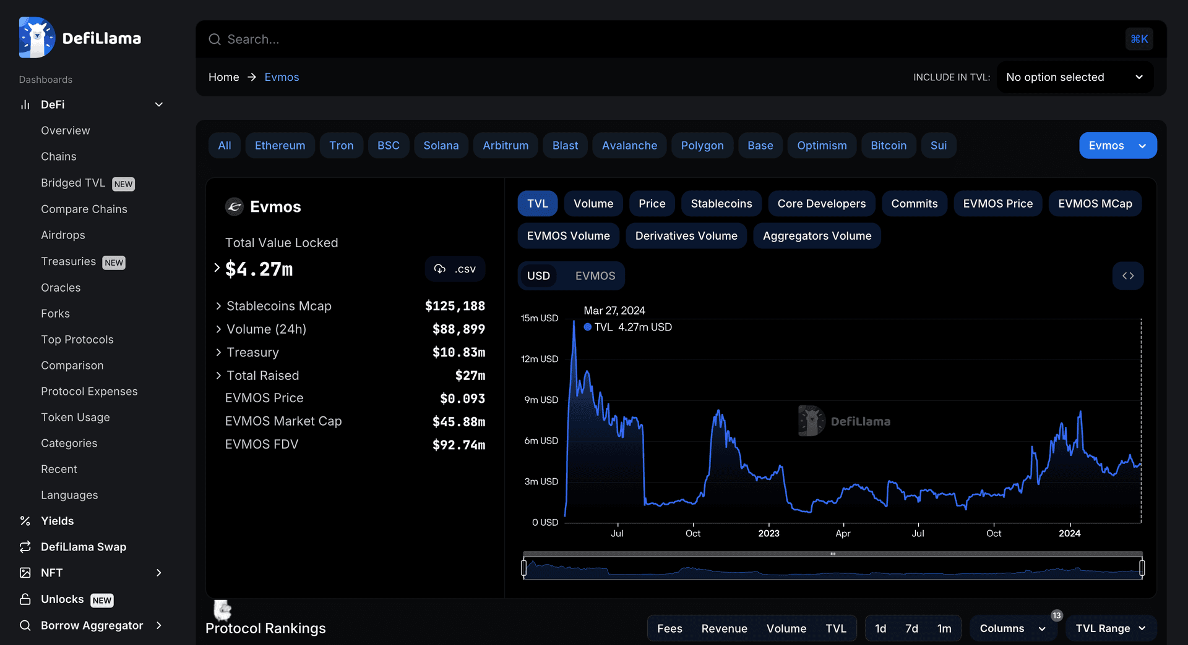Focus the Search input field
This screenshot has height=645, width=1188.
pyautogui.click(x=663, y=40)
